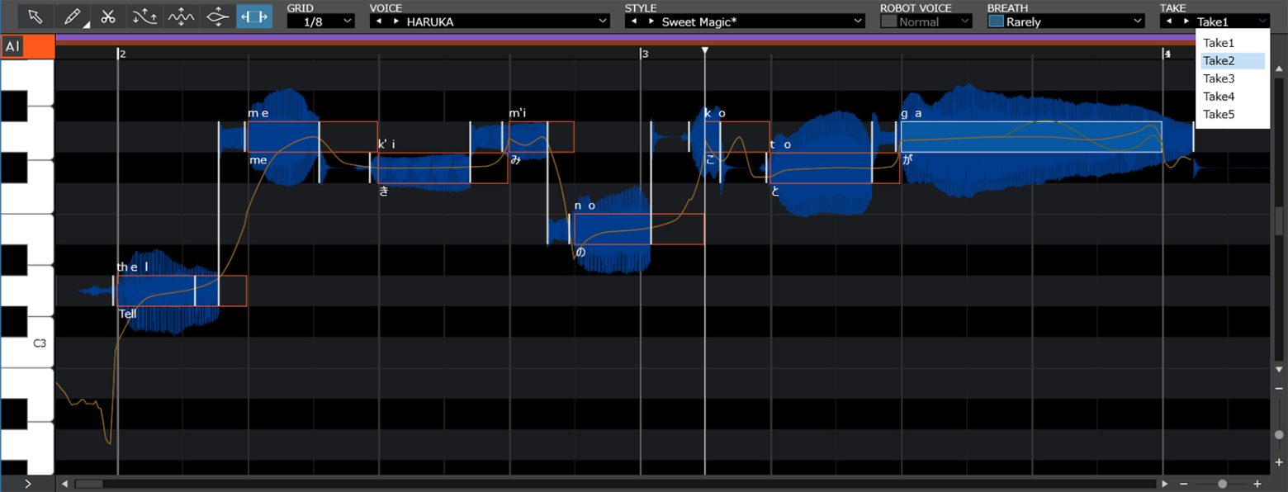The image size is (1288, 492).
Task: Click next style arrow button
Action: point(651,22)
